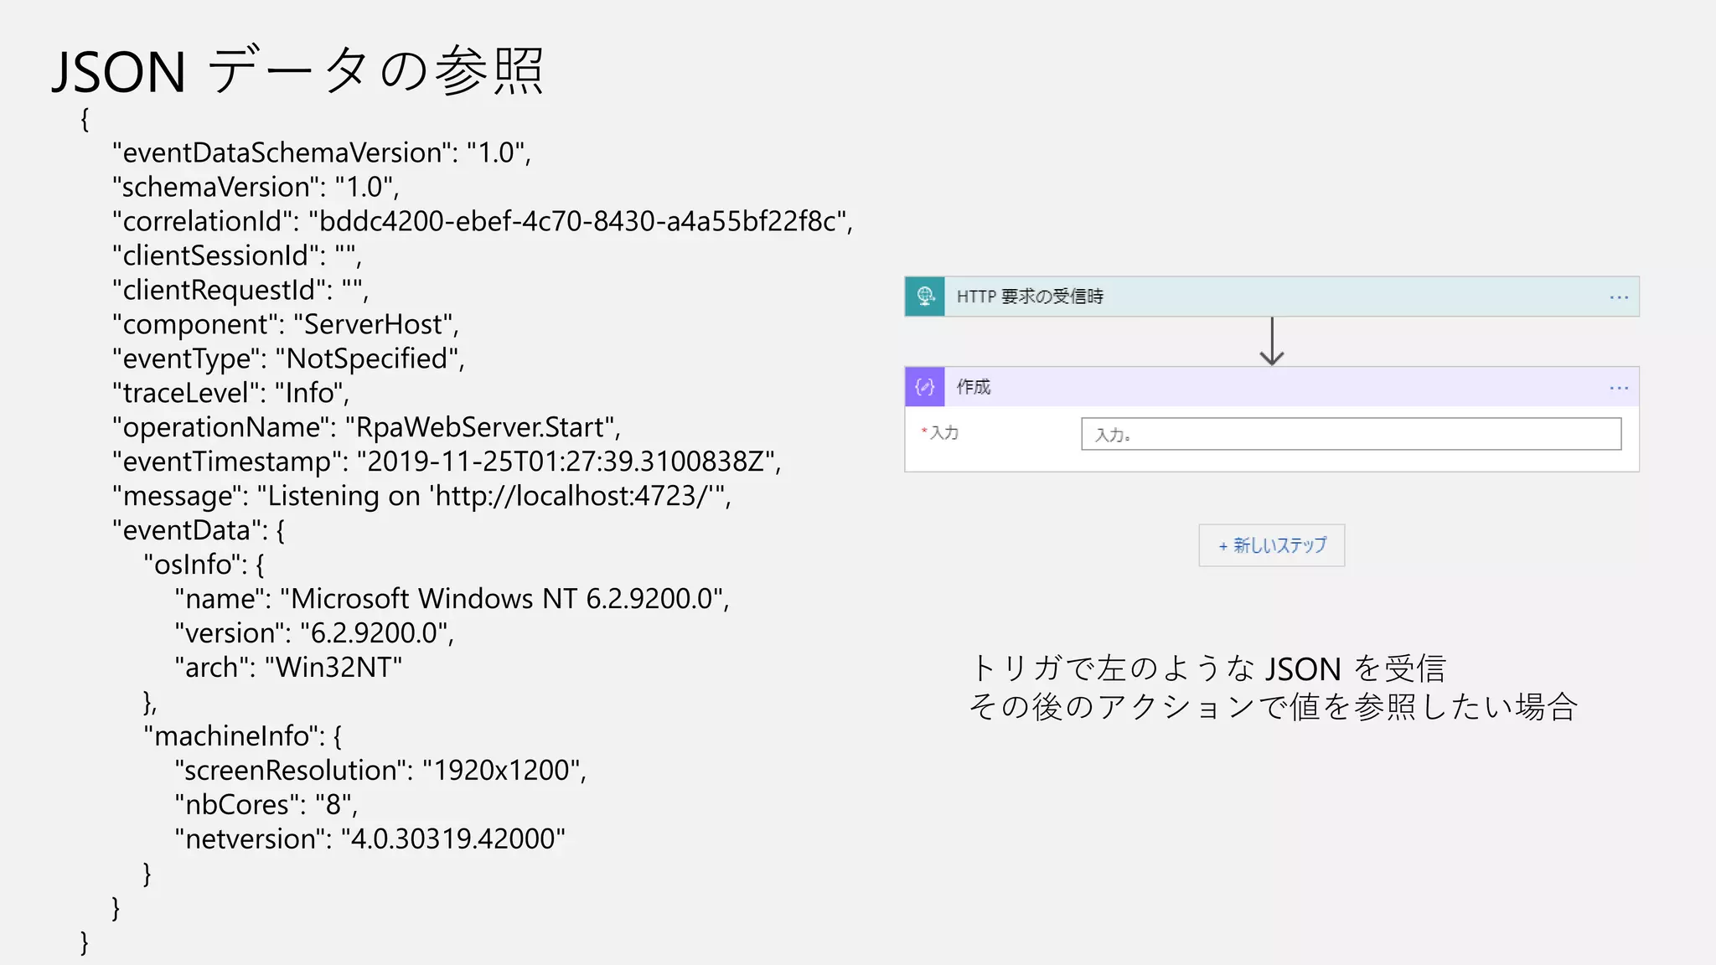Click the + 新しいステップ button

(1272, 545)
